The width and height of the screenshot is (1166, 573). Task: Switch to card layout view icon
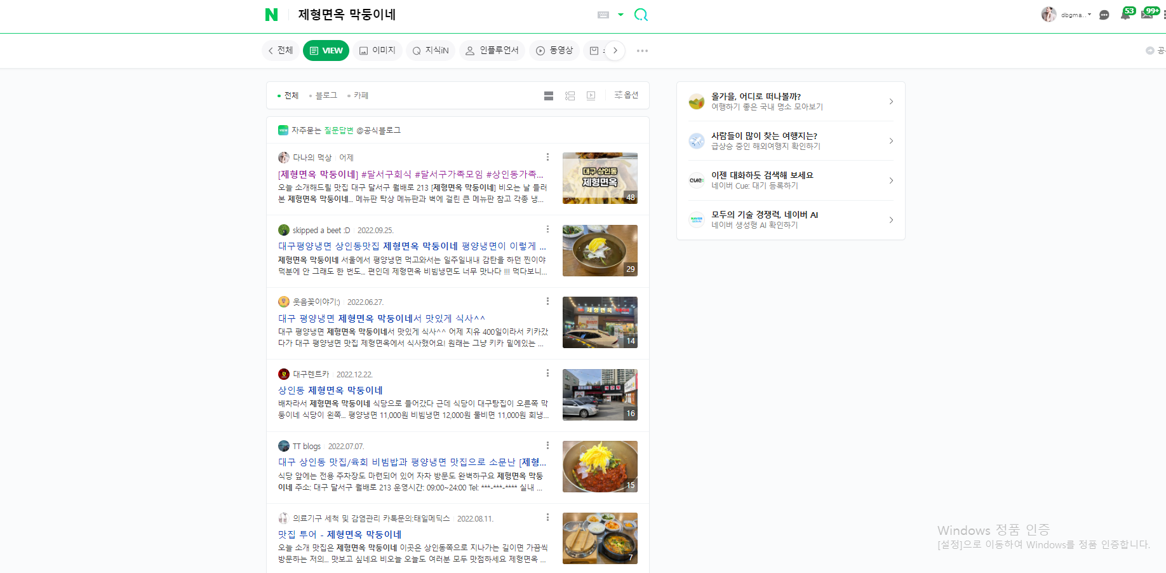[x=549, y=96]
